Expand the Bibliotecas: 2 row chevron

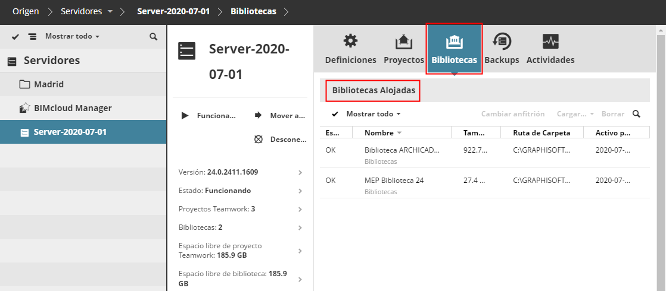(x=300, y=228)
